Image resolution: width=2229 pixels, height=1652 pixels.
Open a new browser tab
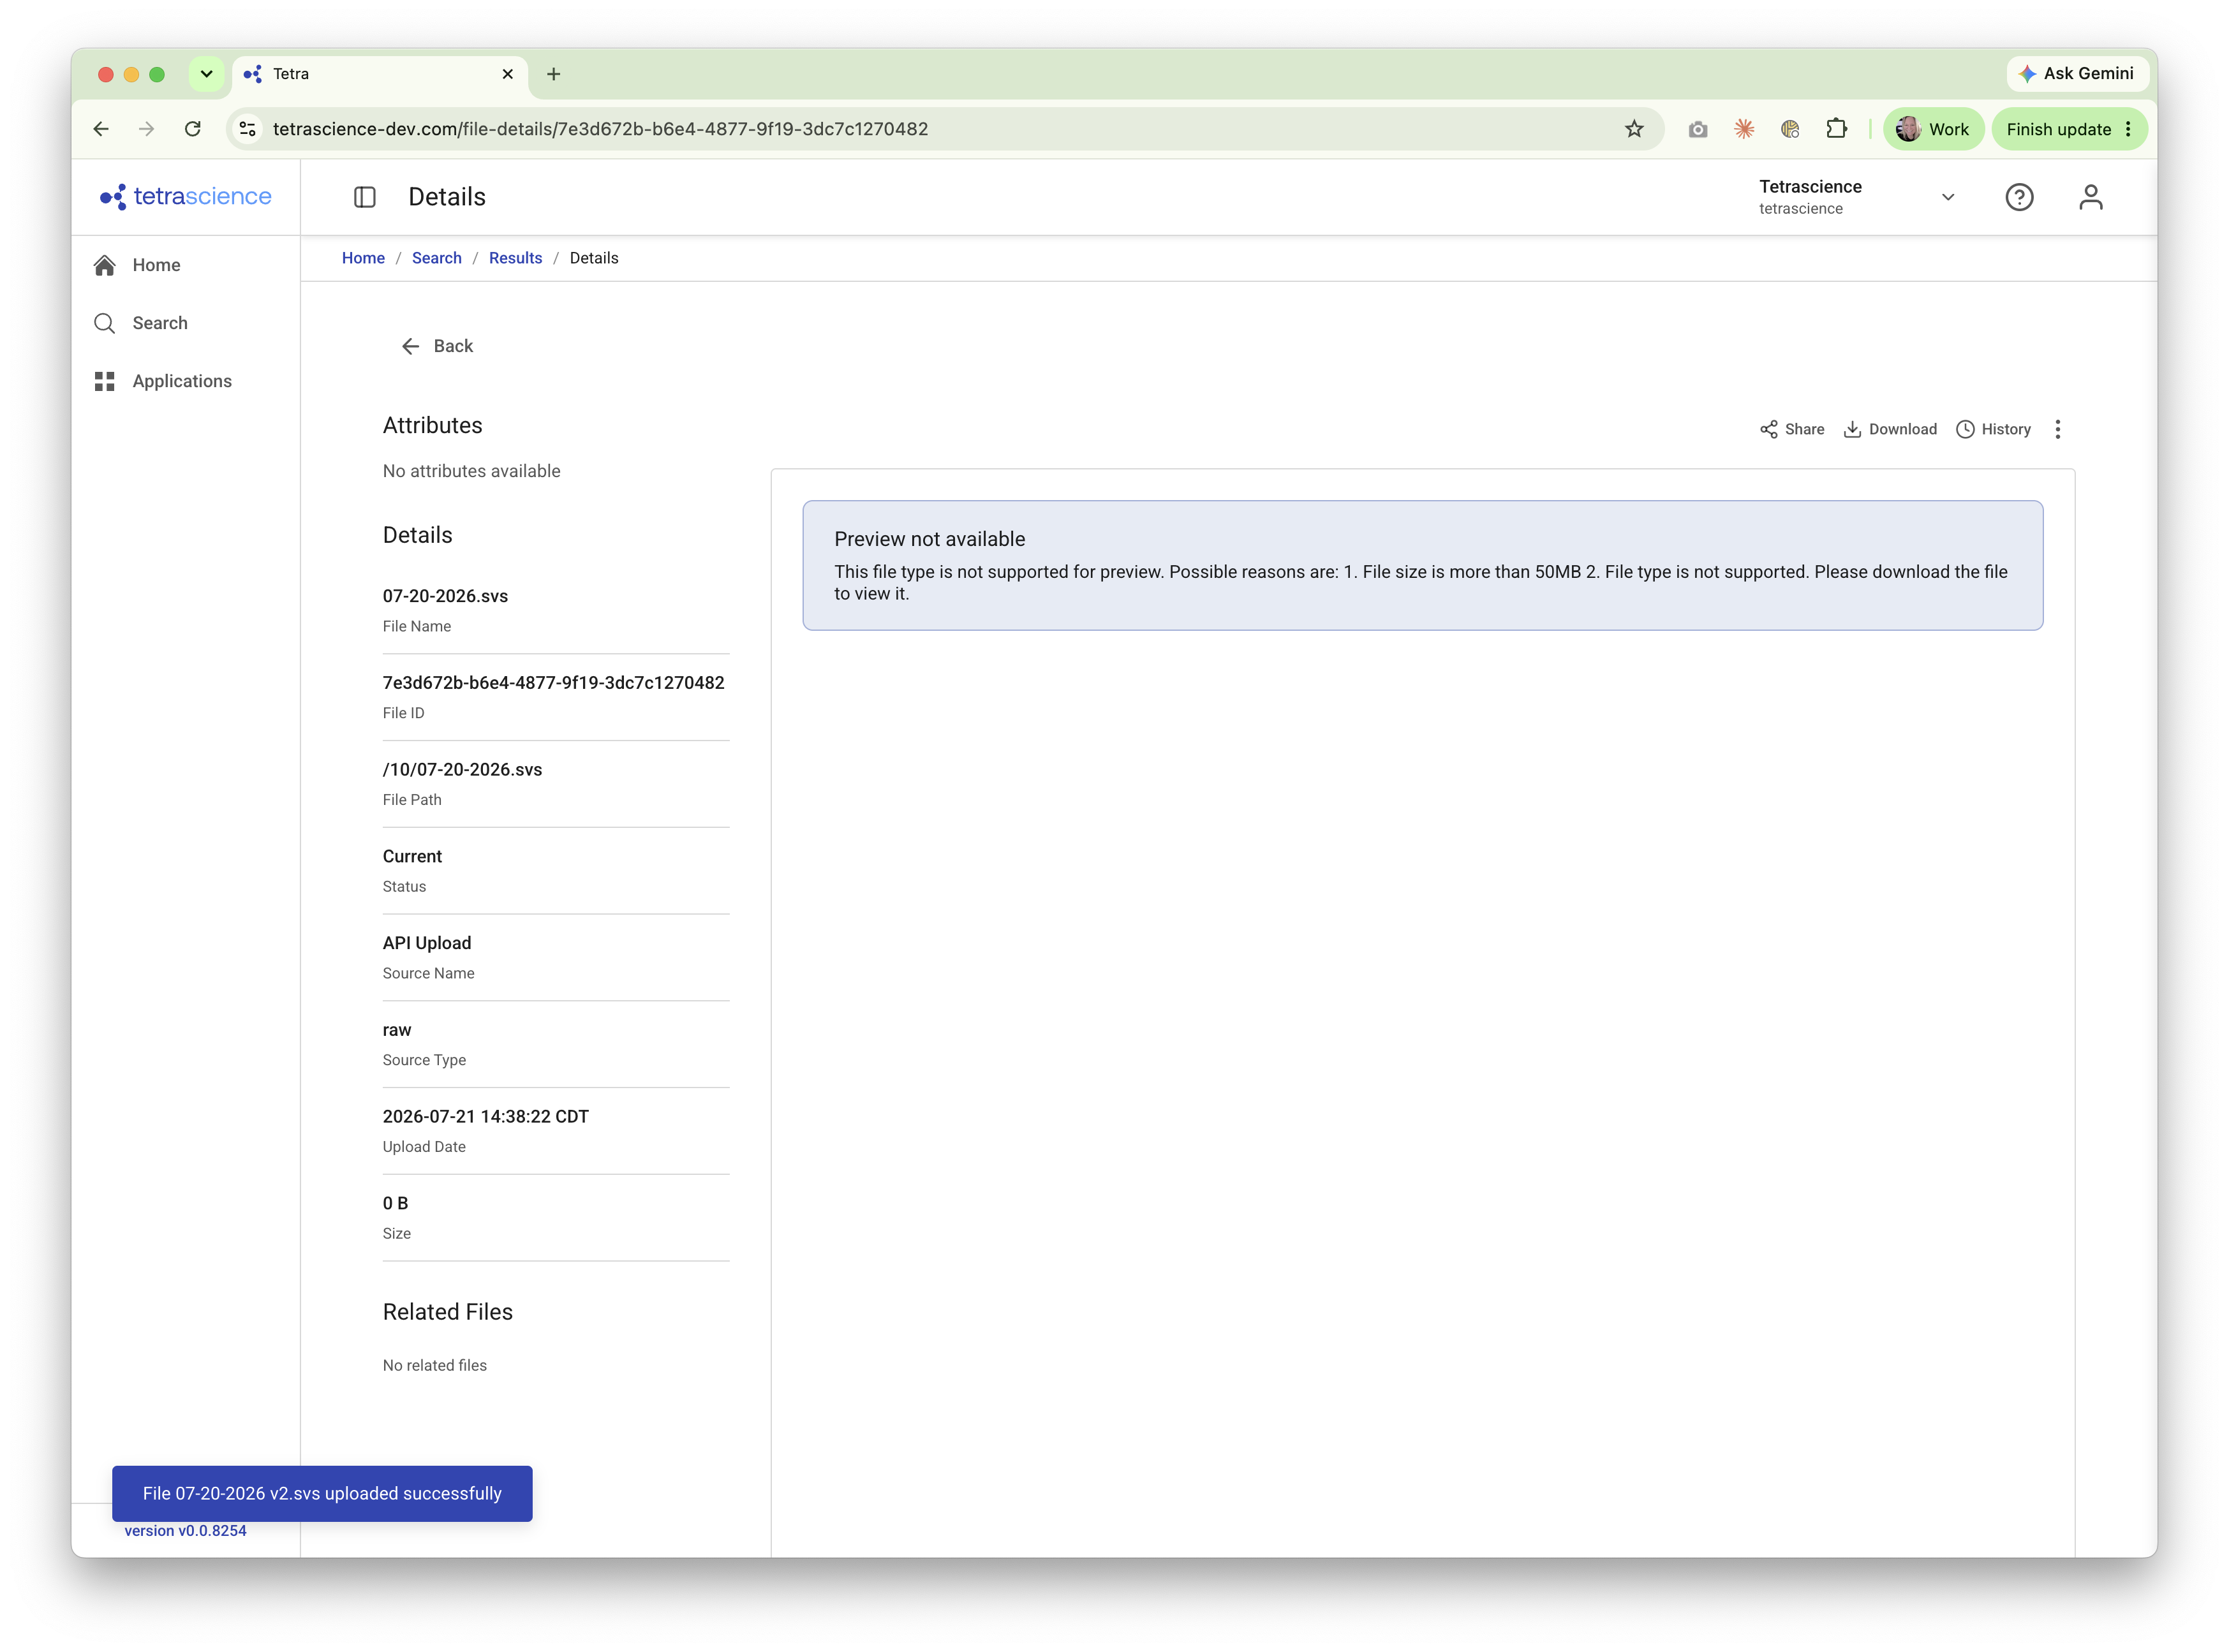coord(553,74)
